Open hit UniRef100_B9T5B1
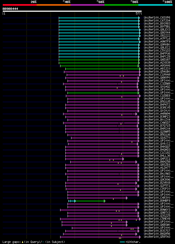 coord(157,26)
